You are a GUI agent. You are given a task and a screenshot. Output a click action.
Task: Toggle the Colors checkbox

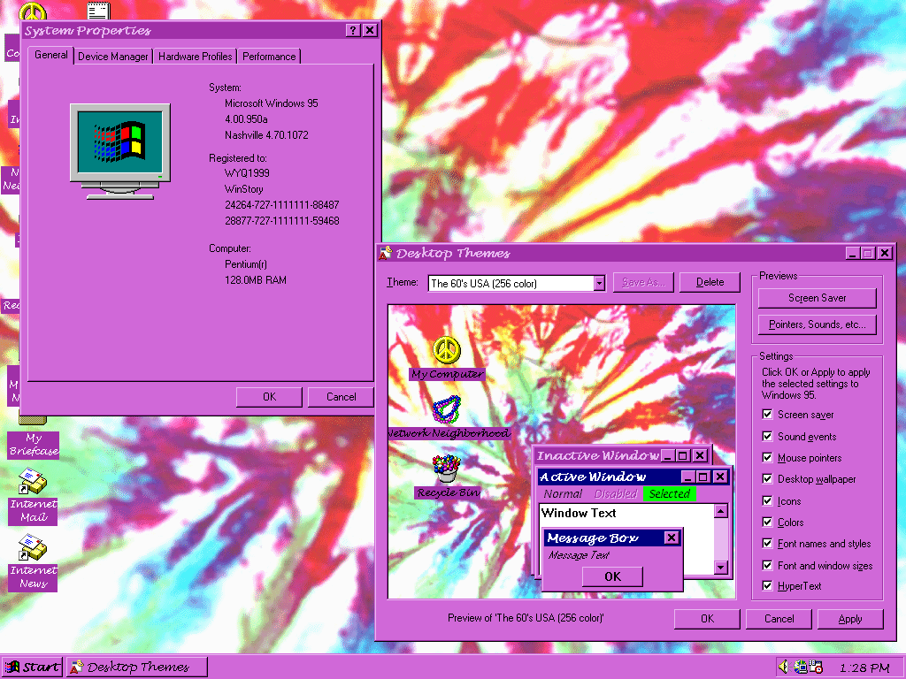pos(767,522)
